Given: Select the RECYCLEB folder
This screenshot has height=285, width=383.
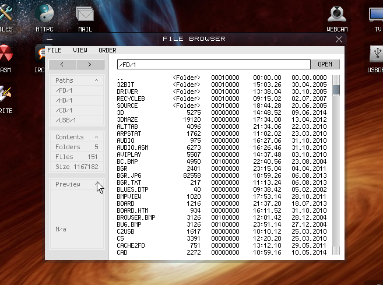Looking at the screenshot, I should click(x=222, y=98).
